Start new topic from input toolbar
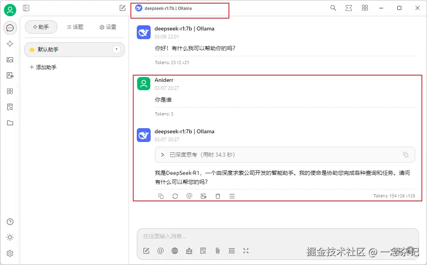Image resolution: width=427 pixels, height=265 pixels. pos(146,251)
